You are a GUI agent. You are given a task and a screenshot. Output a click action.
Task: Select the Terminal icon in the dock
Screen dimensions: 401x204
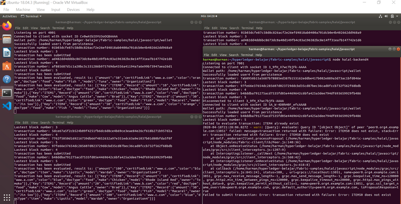(7, 93)
